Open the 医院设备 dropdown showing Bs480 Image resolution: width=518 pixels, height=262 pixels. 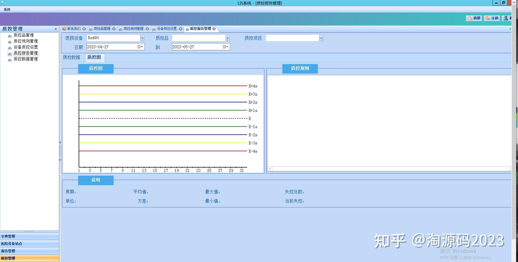coord(142,38)
